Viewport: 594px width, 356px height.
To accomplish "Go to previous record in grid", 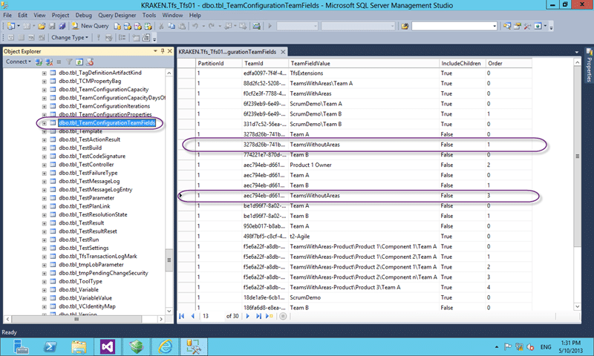I will pos(192,316).
